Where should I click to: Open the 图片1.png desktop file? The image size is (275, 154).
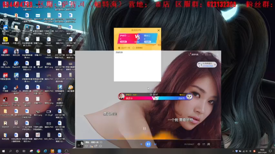pos(48,64)
